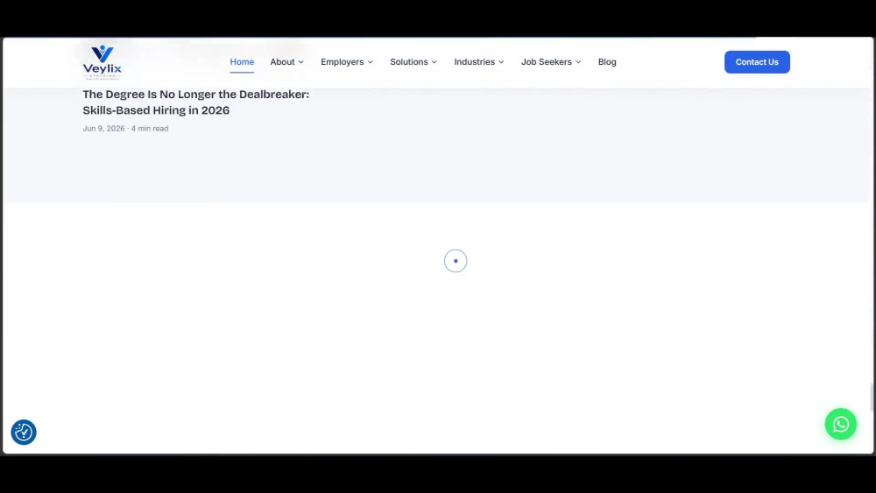Image resolution: width=876 pixels, height=493 pixels.
Task: Open the accessibility widget icon
Action: coord(24,433)
